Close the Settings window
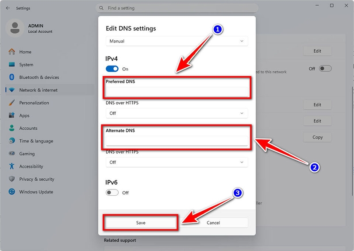Screen dimensions: 354x251 tap(346, 5)
